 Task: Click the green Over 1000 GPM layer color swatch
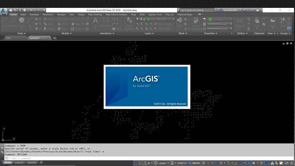(148, 19)
